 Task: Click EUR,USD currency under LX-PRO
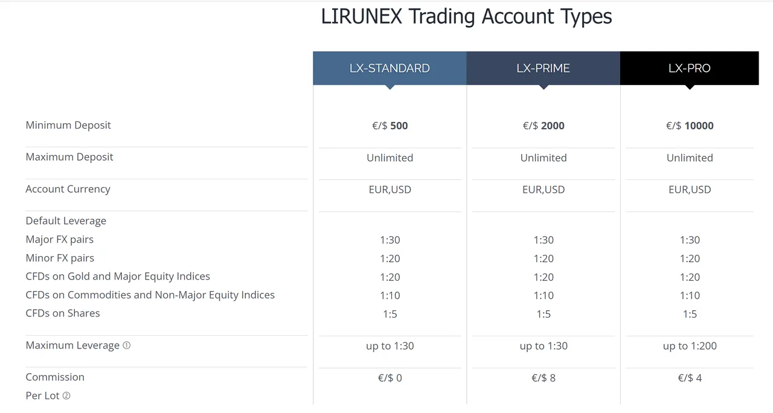pyautogui.click(x=690, y=190)
